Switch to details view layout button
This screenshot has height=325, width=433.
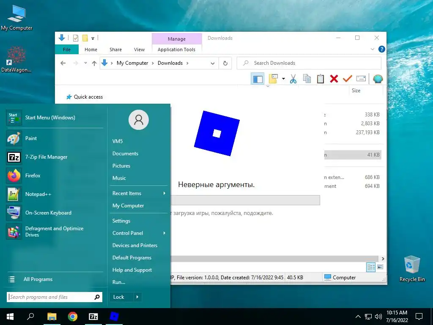[x=371, y=267]
